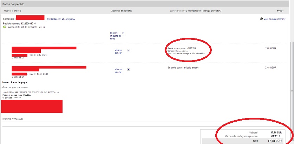Click Vender similar for the 16,99 EUR item
Viewport: 295px width, 144px height.
[119, 71]
